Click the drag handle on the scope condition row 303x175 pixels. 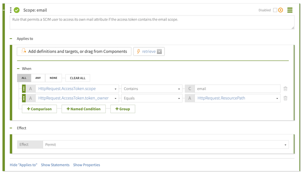[24, 89]
